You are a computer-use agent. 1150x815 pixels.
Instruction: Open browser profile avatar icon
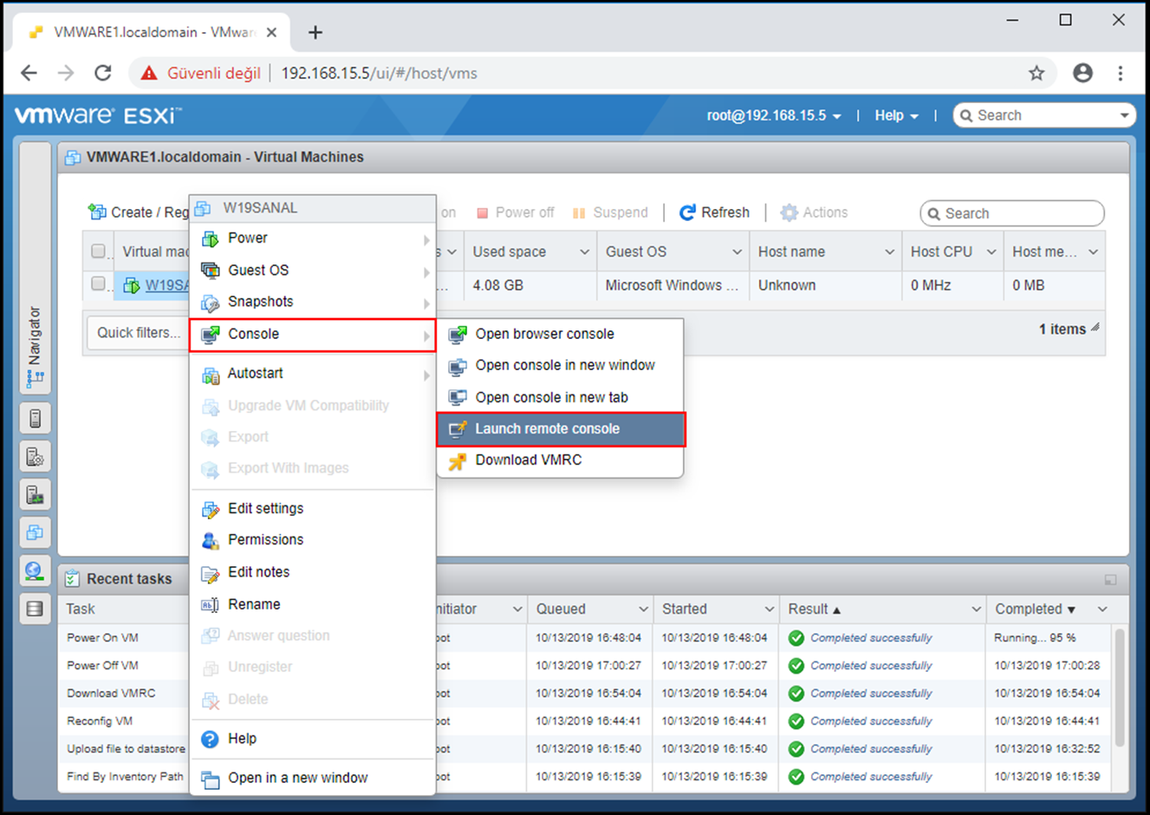click(x=1082, y=73)
